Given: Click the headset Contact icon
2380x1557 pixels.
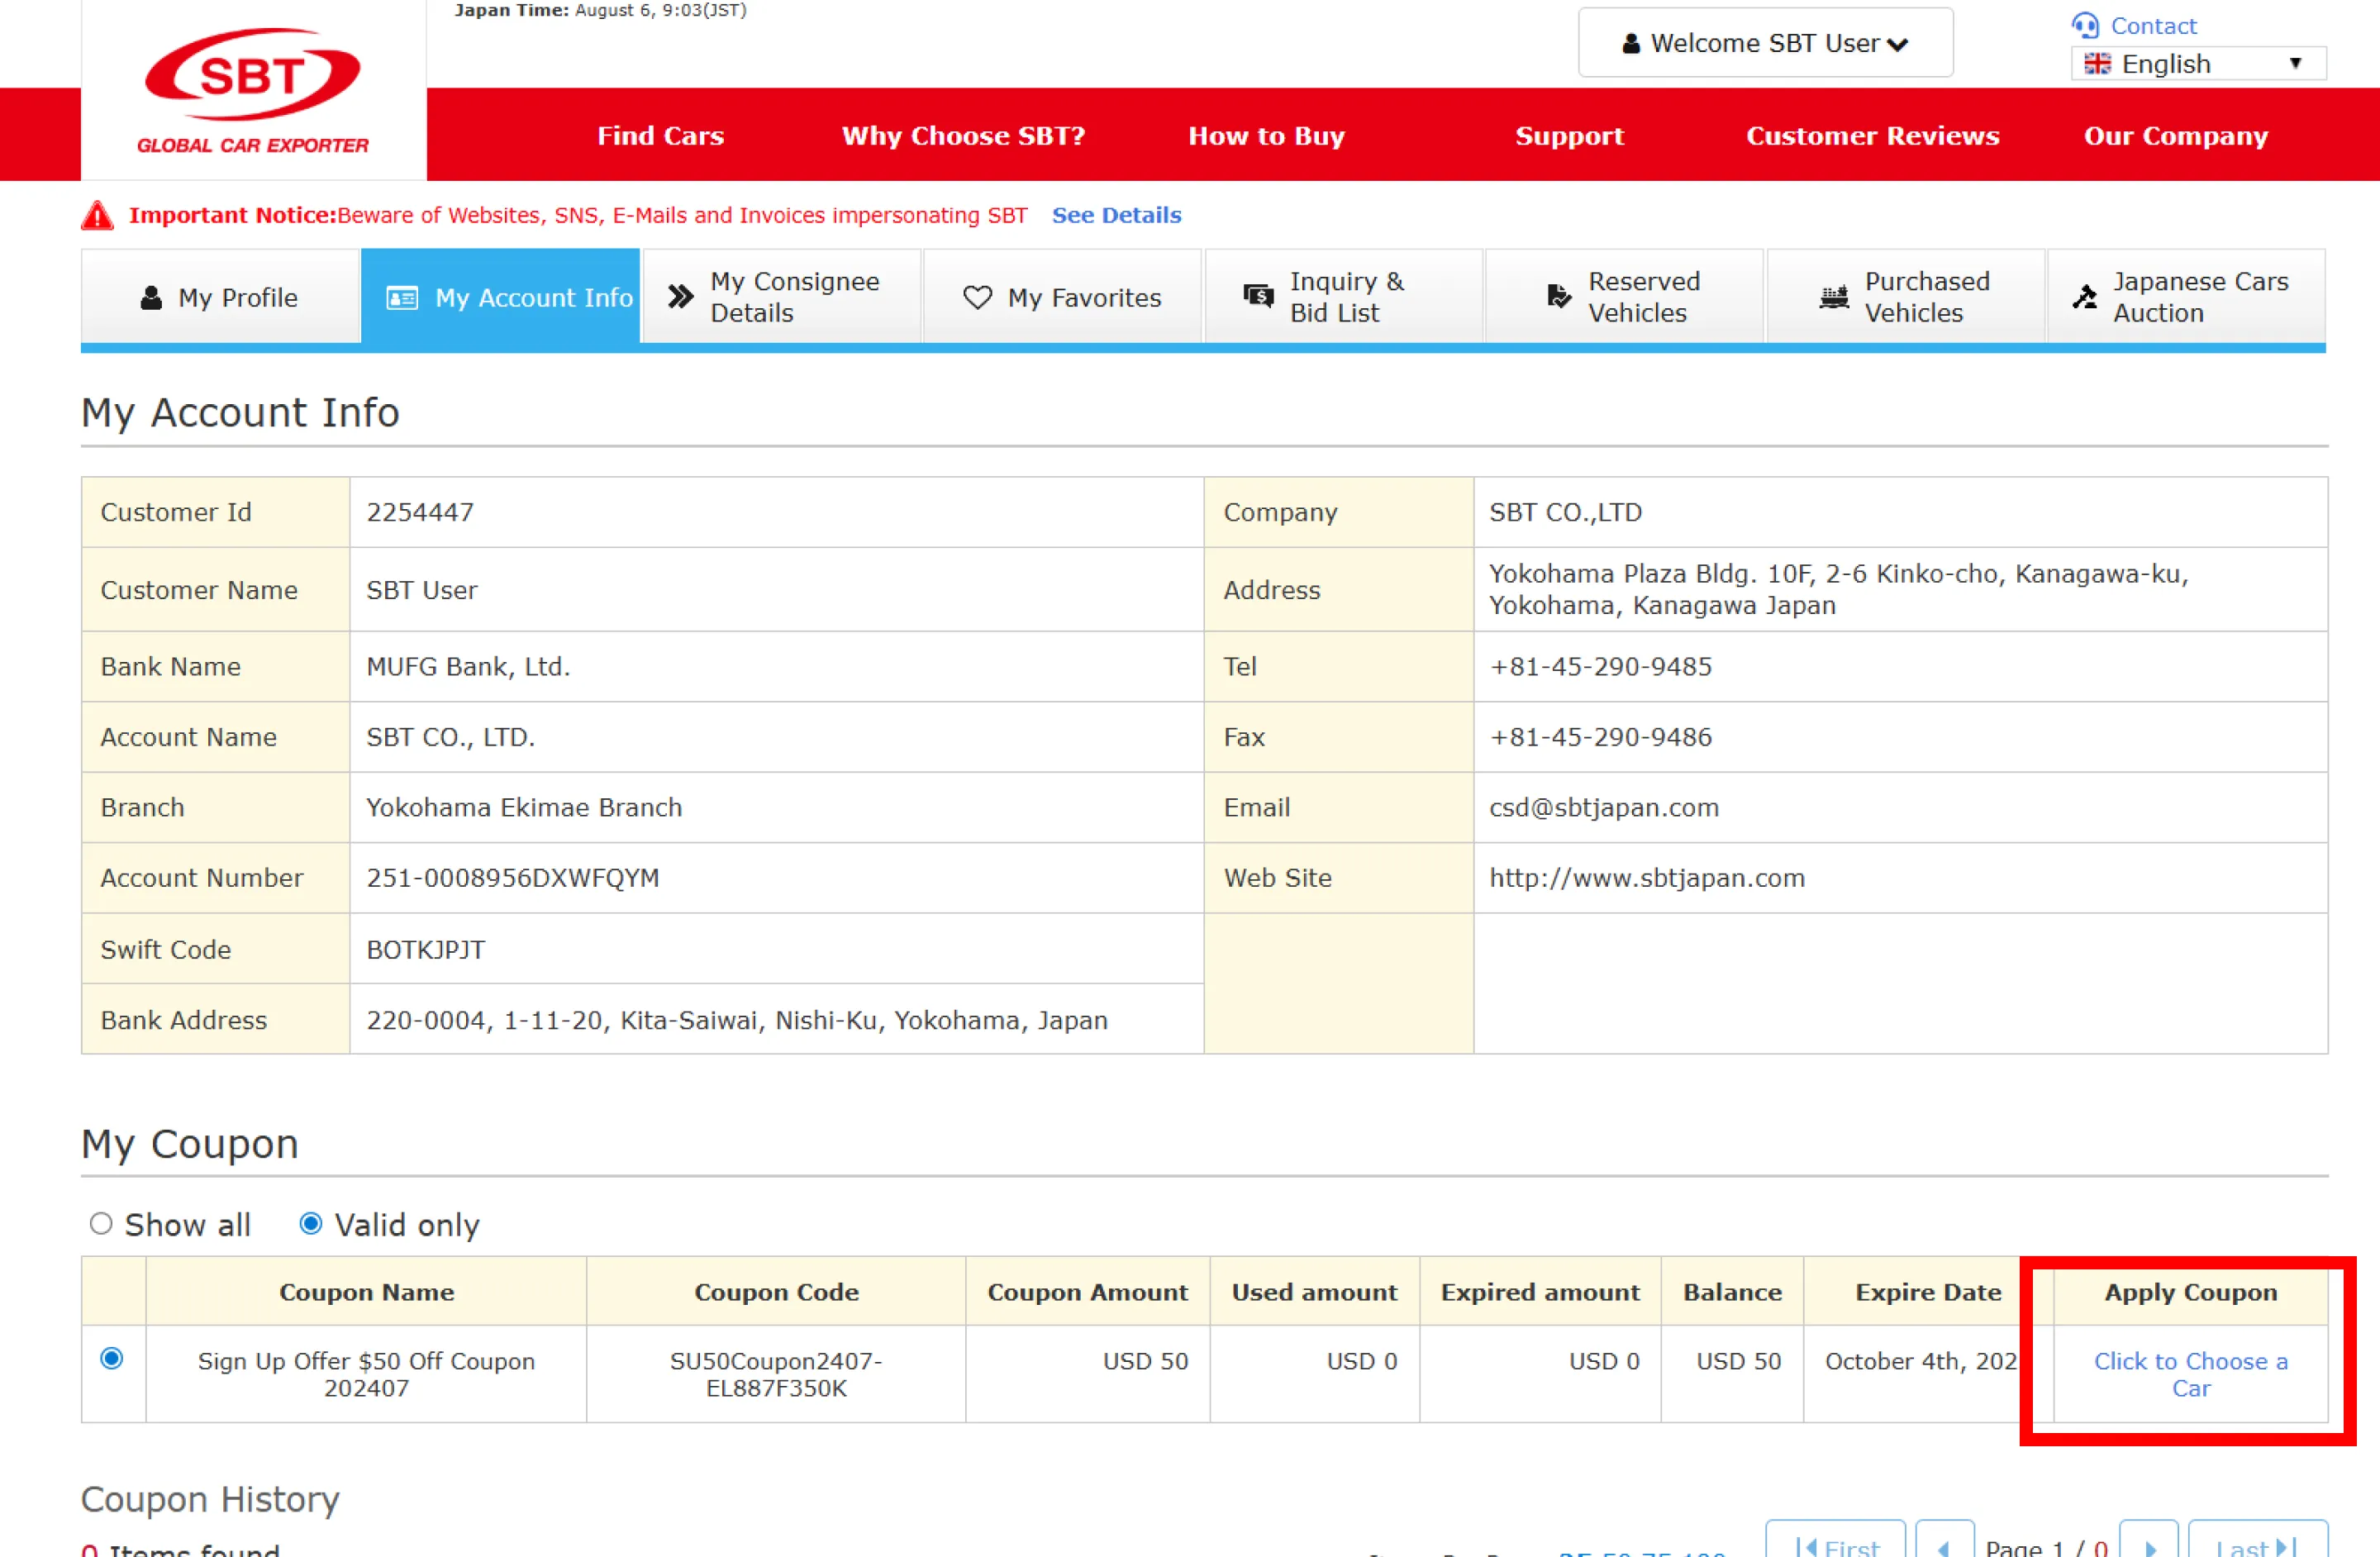Looking at the screenshot, I should (x=2084, y=25).
